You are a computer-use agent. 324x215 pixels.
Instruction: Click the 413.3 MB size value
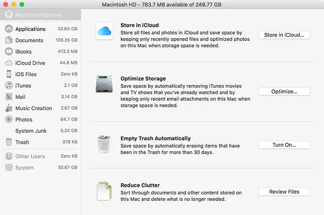[68, 51]
